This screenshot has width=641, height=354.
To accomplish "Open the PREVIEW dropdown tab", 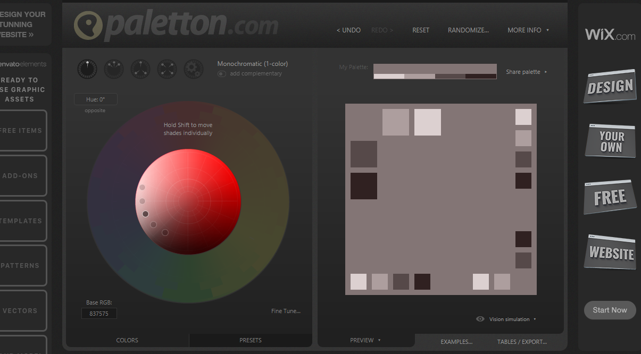I will click(365, 340).
